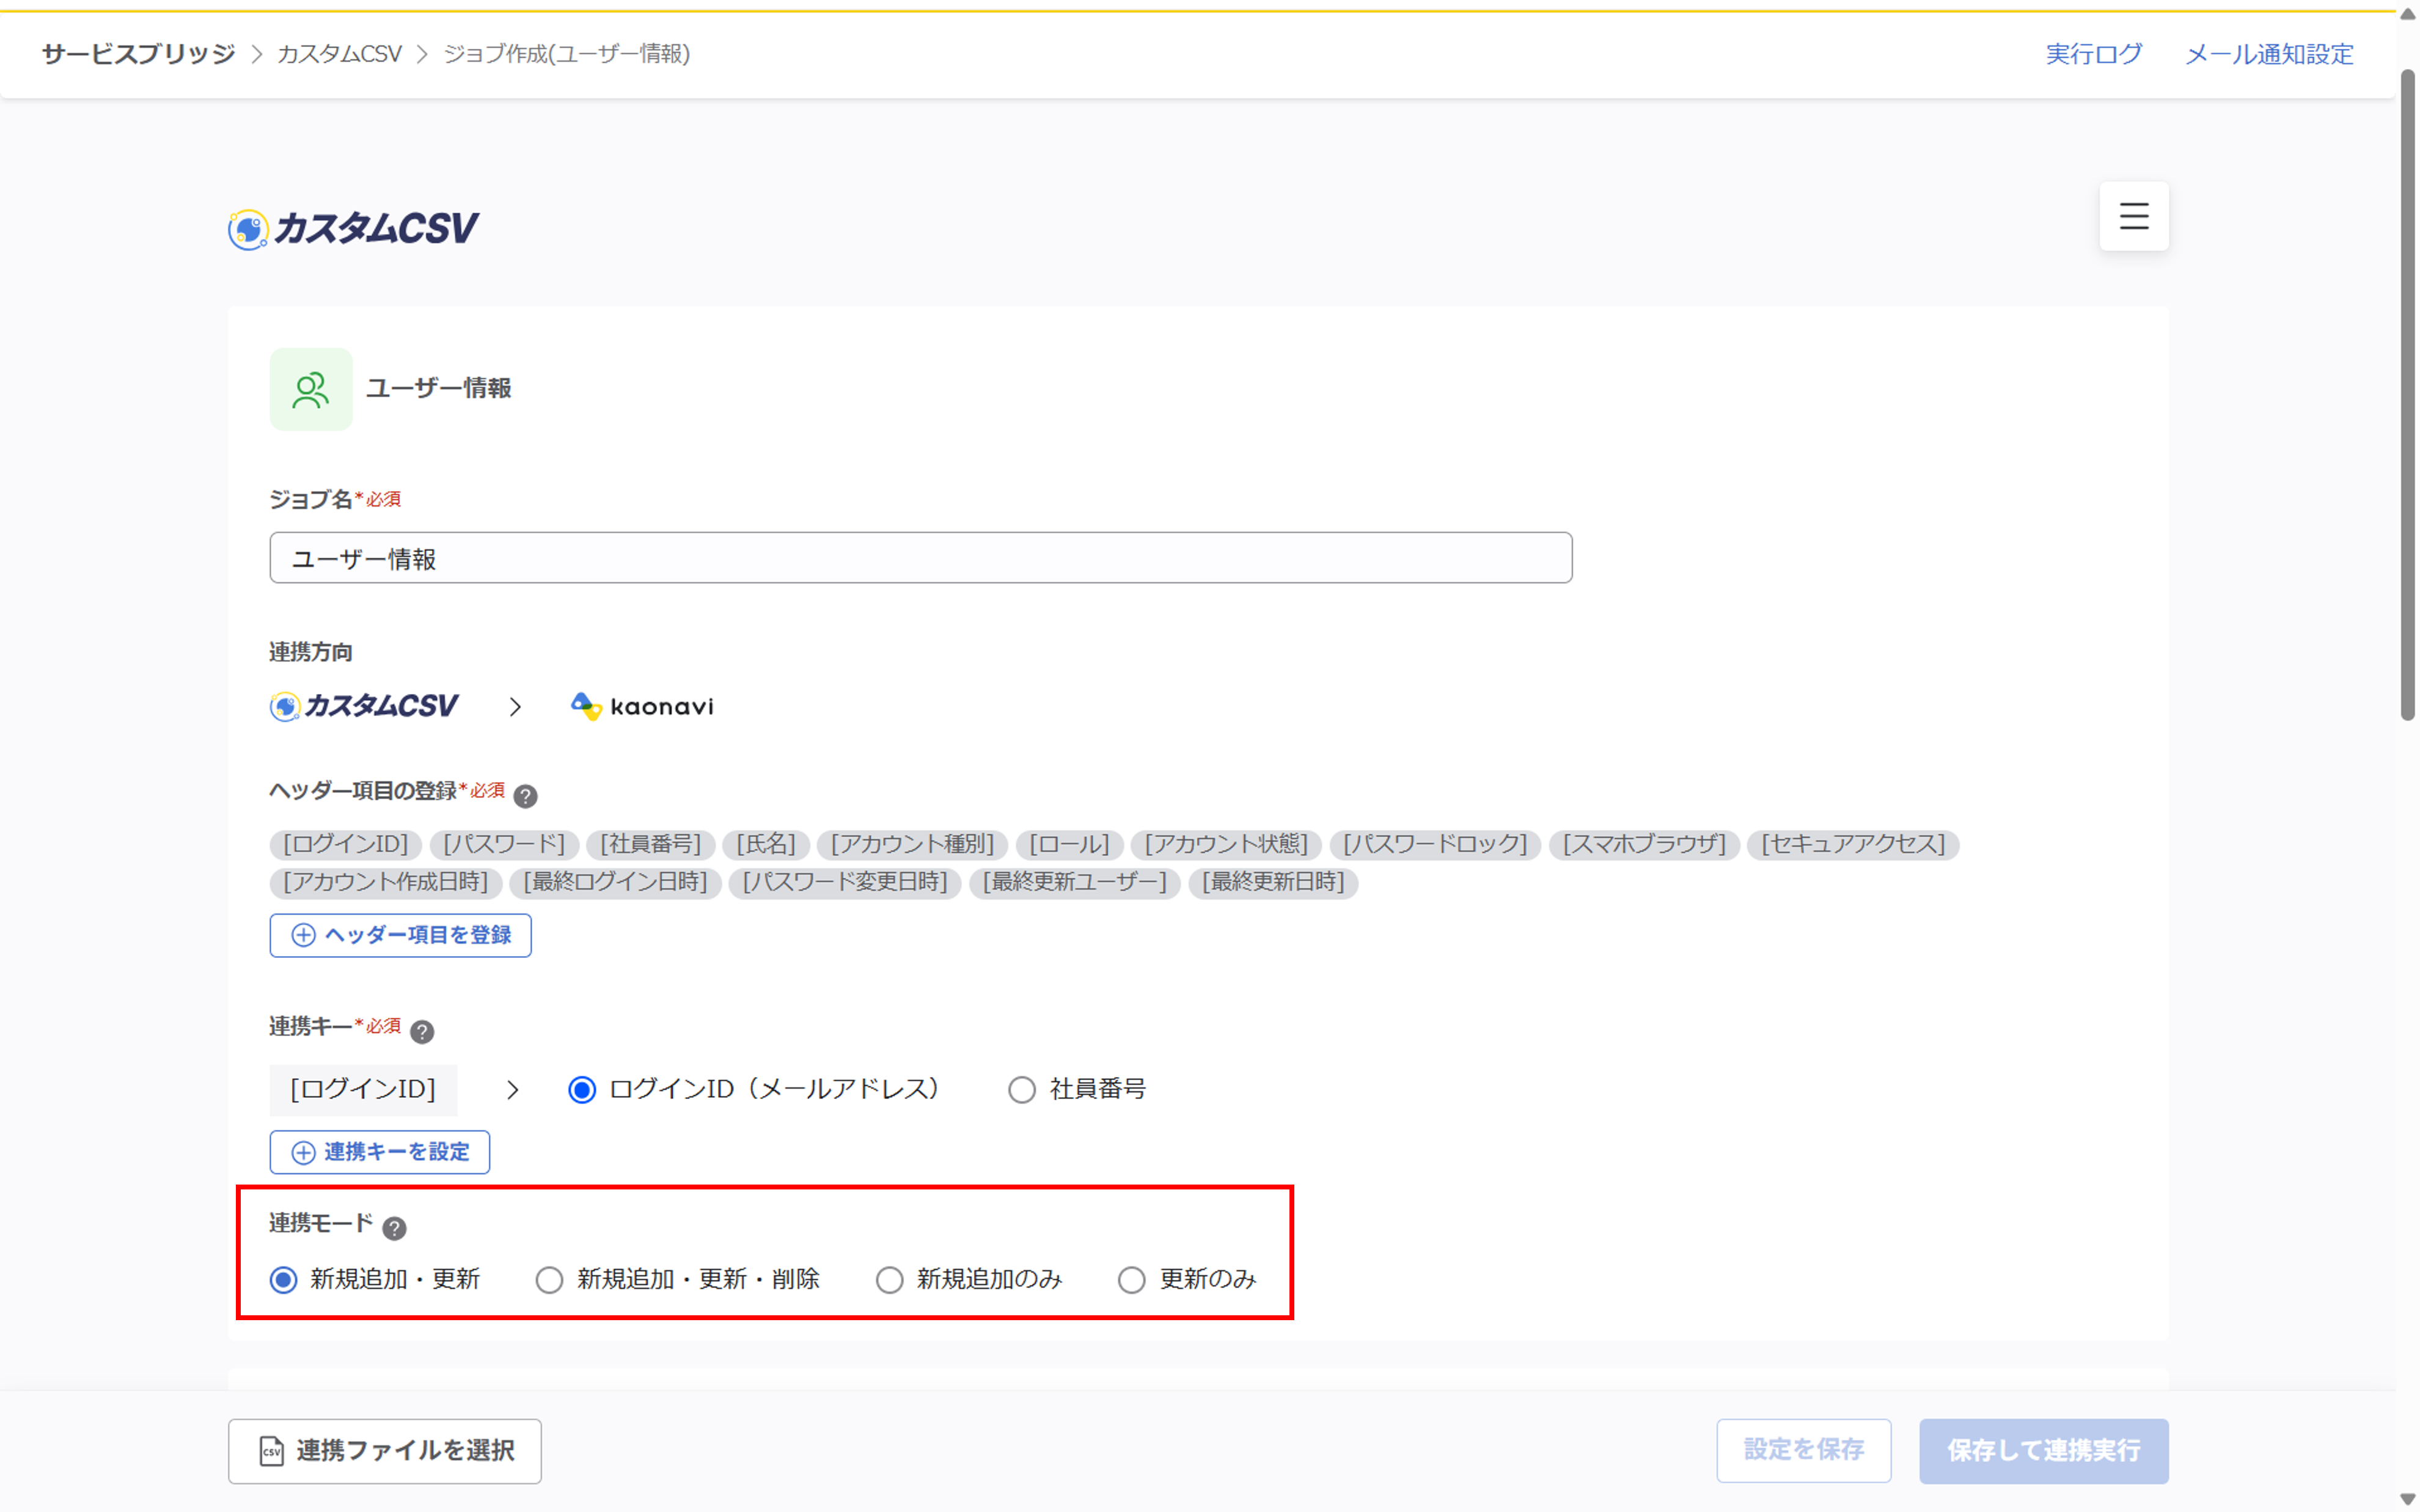
Task: Select 新規追加・更新 mode
Action: (x=284, y=1279)
